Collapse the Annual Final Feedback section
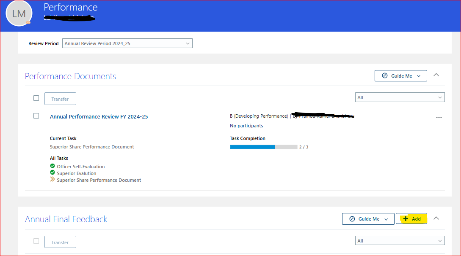Image resolution: width=461 pixels, height=256 pixels. 436,218
